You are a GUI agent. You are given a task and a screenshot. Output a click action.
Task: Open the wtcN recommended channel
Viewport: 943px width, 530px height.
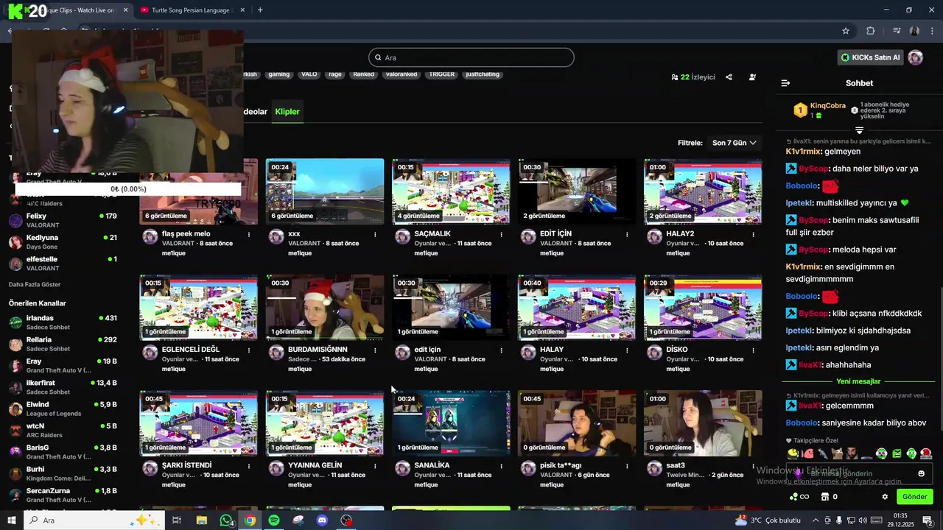pos(63,430)
